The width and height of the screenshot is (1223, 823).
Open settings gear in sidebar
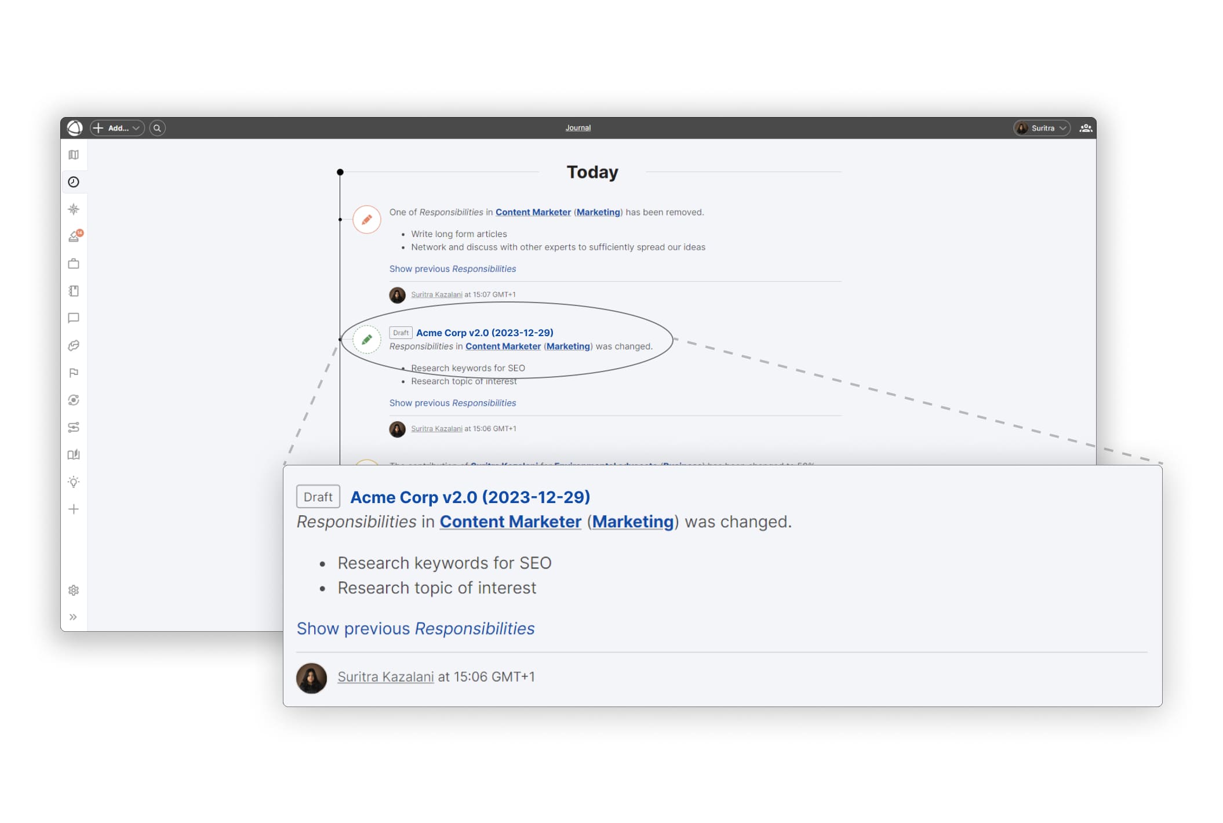click(74, 590)
